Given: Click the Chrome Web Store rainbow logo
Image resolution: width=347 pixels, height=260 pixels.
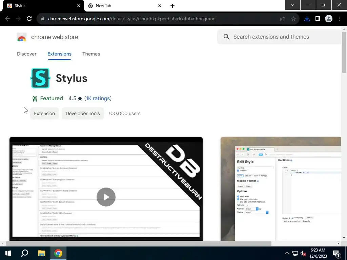Looking at the screenshot, I should (22, 37).
